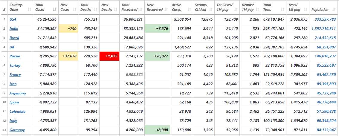Sort by New Cases column arrows
This screenshot has width=339, height=136.
[x=75, y=10]
